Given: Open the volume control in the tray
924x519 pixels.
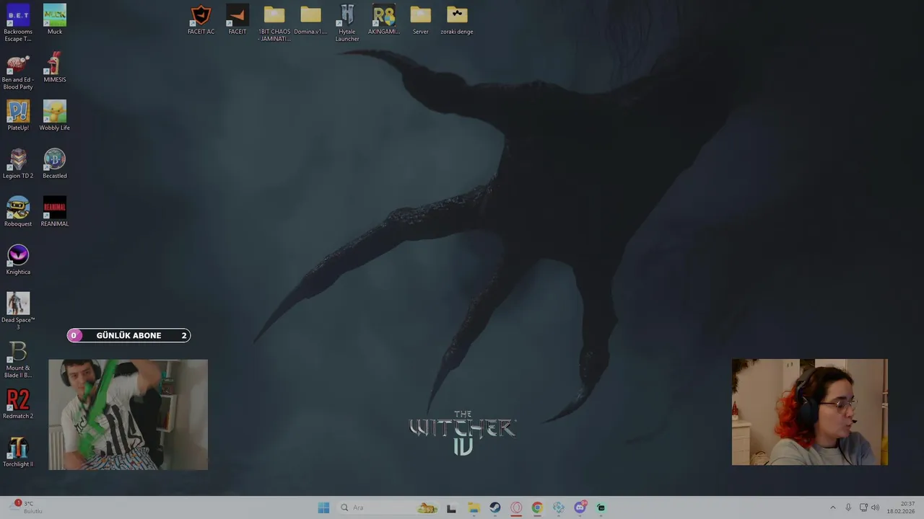Looking at the screenshot, I should tap(875, 507).
